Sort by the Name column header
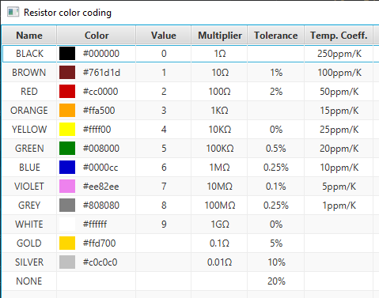The height and width of the screenshot is (298, 379). (x=29, y=35)
